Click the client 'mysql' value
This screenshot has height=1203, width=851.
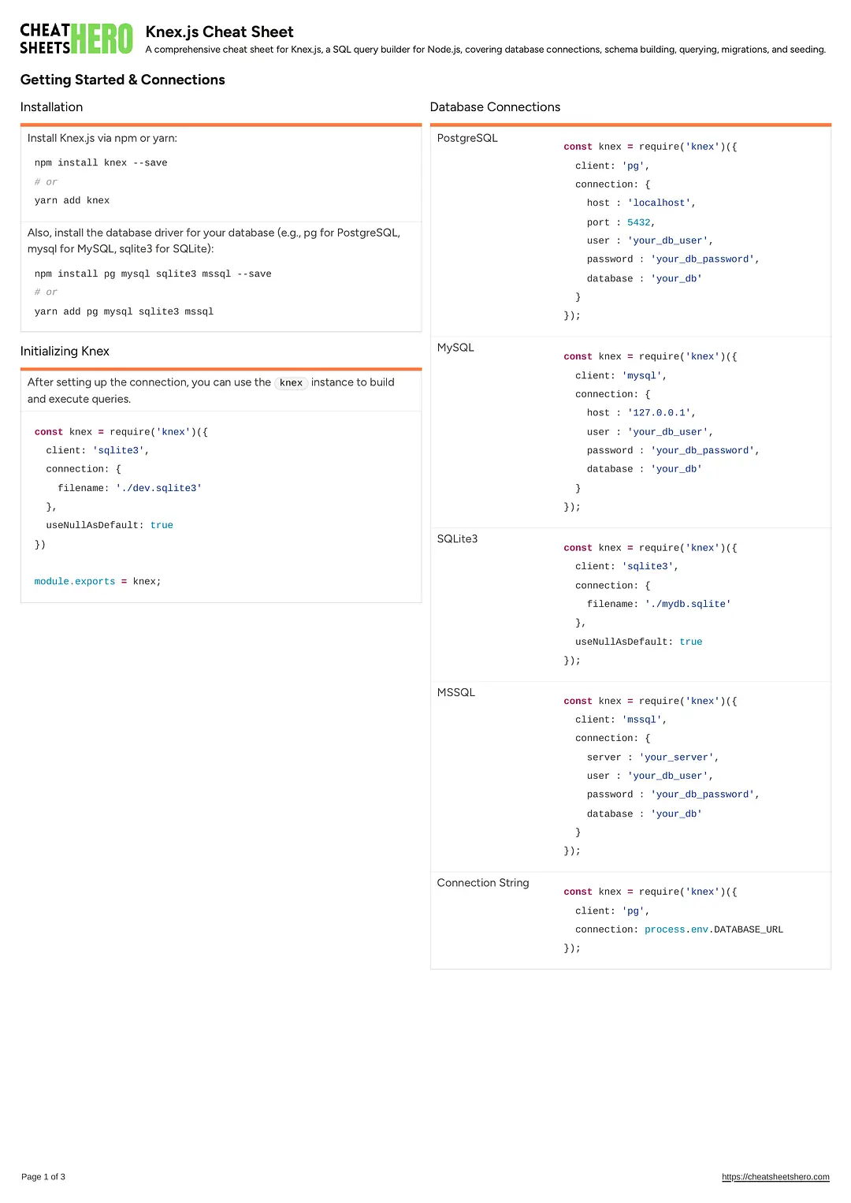coord(642,376)
